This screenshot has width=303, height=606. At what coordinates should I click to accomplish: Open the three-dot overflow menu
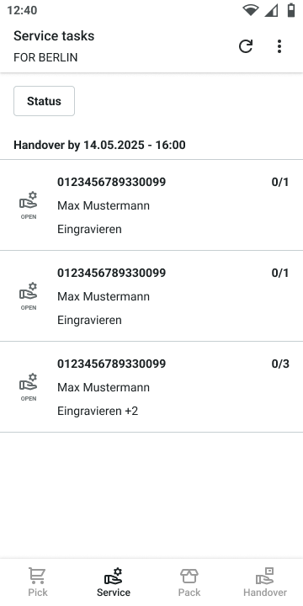(x=279, y=46)
